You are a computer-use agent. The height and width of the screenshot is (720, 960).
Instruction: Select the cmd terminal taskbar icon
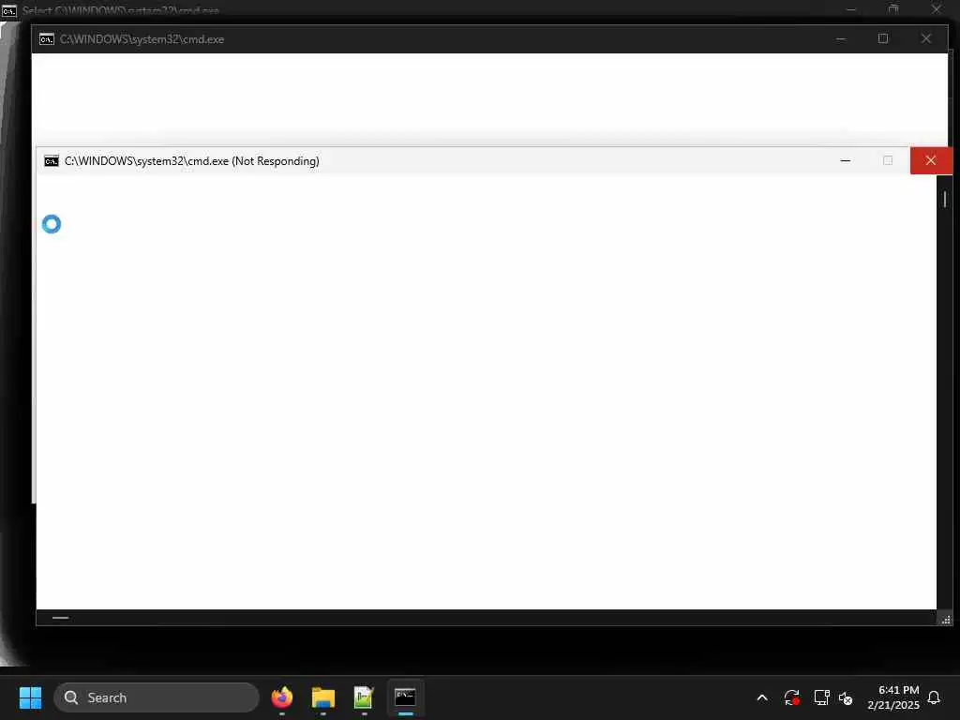405,697
